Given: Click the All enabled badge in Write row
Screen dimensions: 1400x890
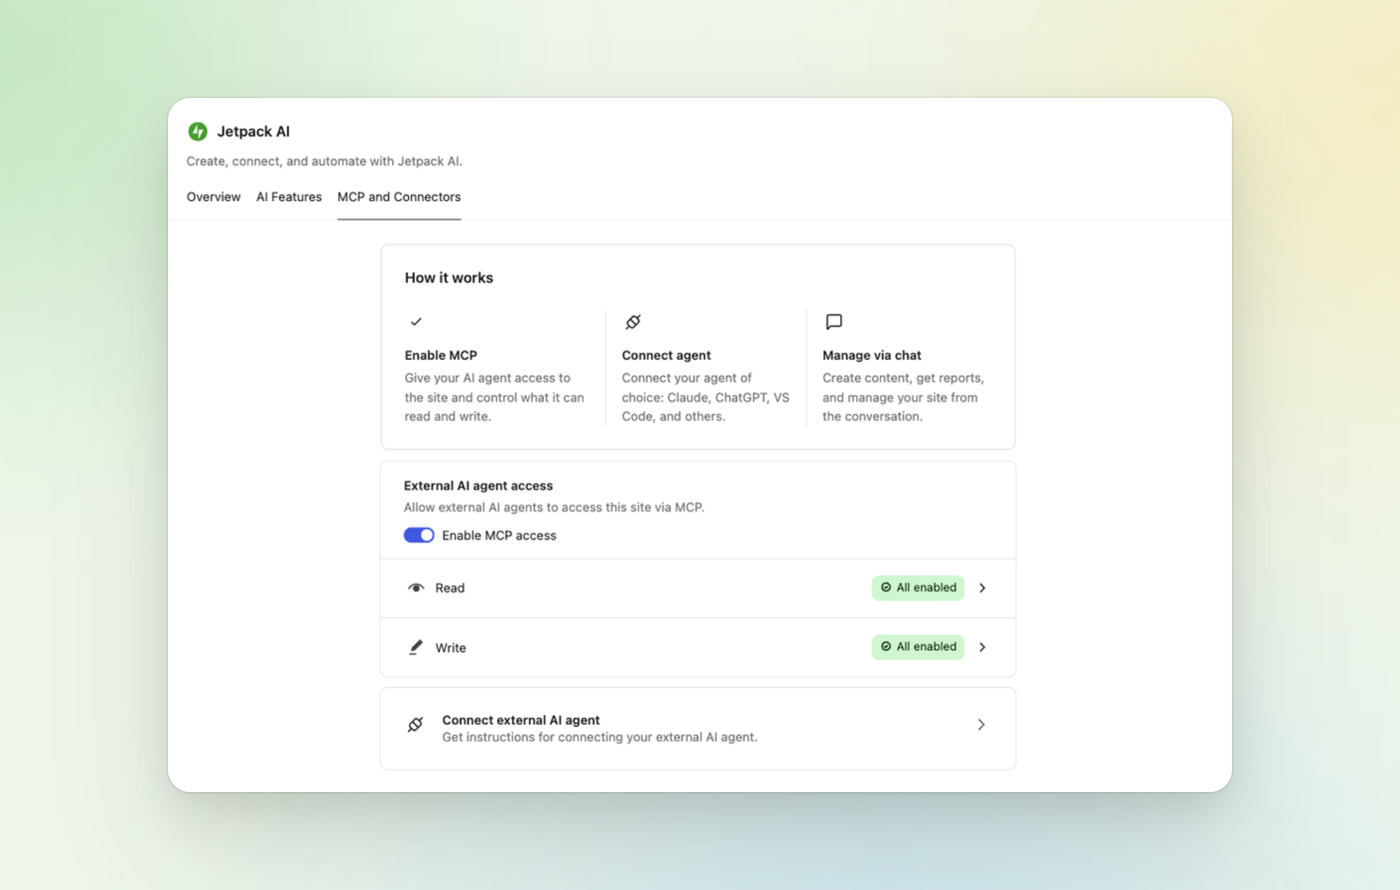Looking at the screenshot, I should tap(918, 647).
